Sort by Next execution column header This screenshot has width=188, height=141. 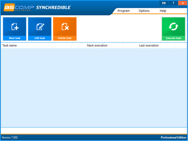[x=97, y=46]
